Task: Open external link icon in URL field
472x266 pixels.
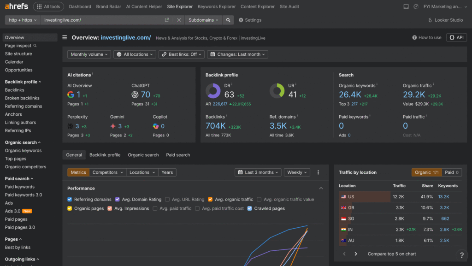Action: (x=167, y=20)
